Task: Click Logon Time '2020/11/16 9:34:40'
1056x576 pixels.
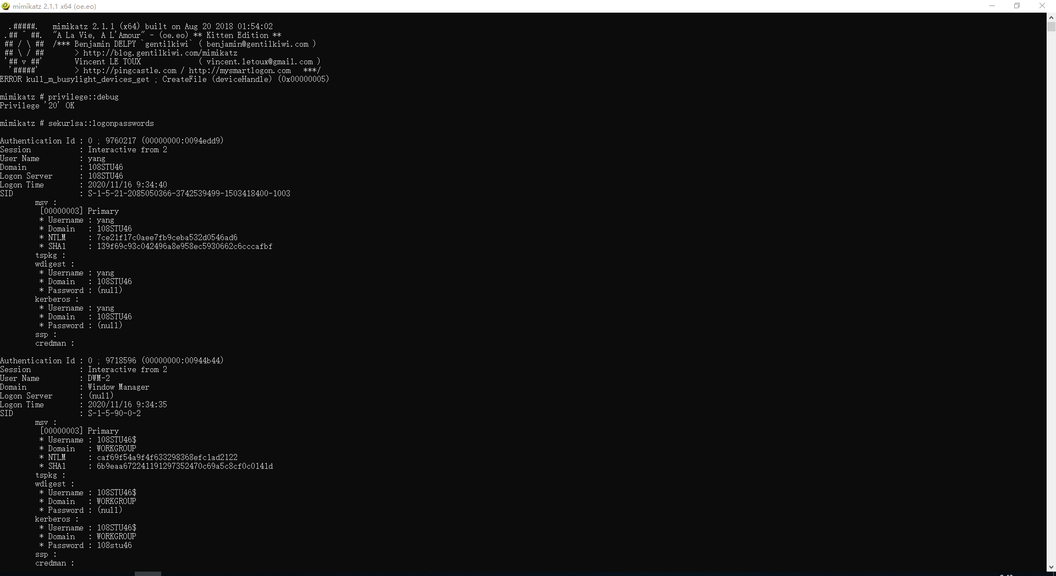Action: click(128, 185)
